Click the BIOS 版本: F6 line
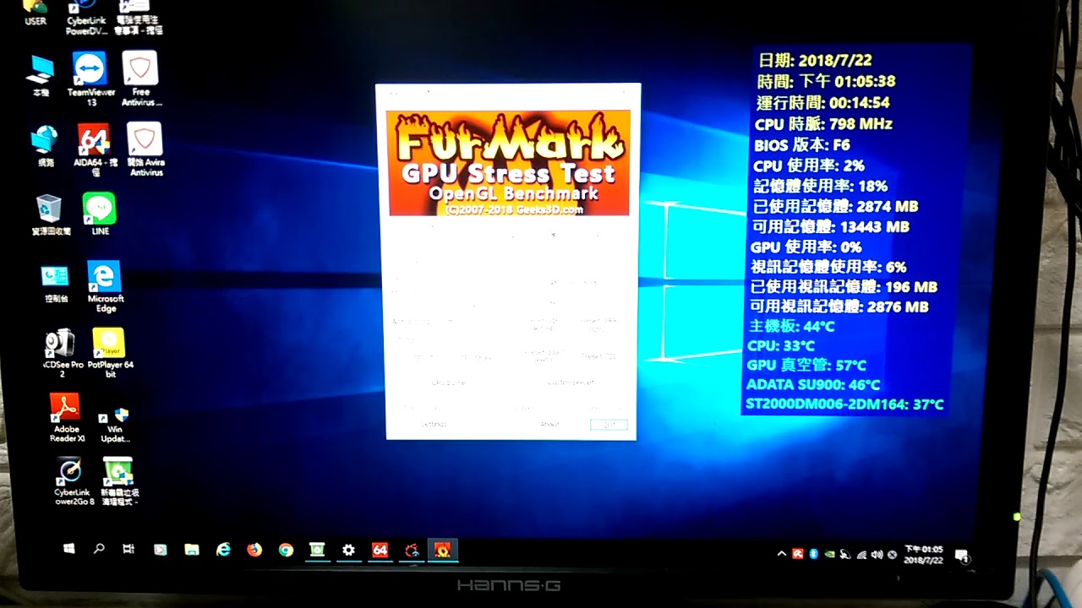This screenshot has height=608, width=1082. pos(802,145)
